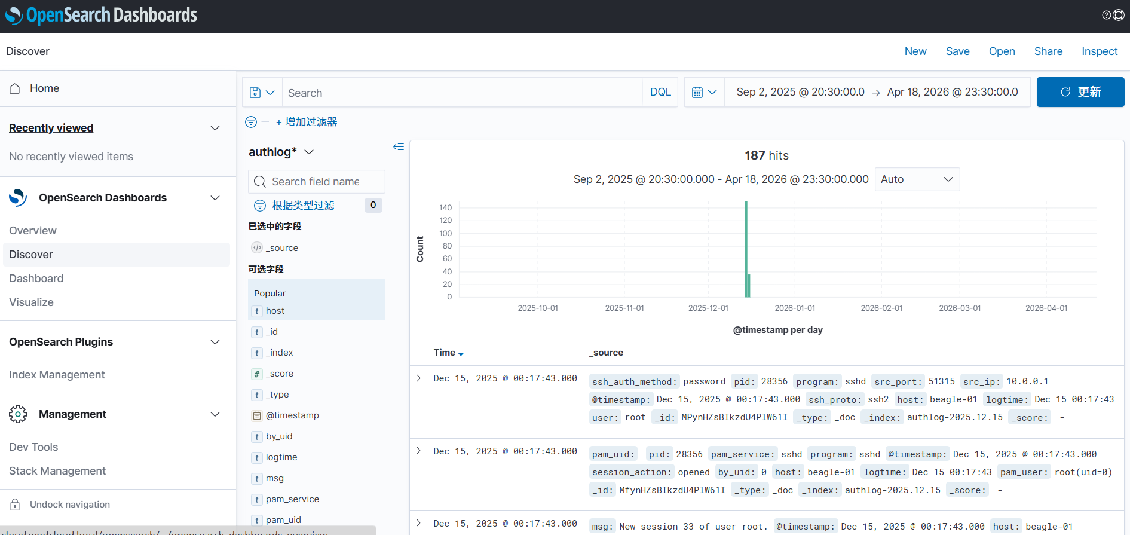Open Dev Tools link
1130x535 pixels.
(x=33, y=447)
